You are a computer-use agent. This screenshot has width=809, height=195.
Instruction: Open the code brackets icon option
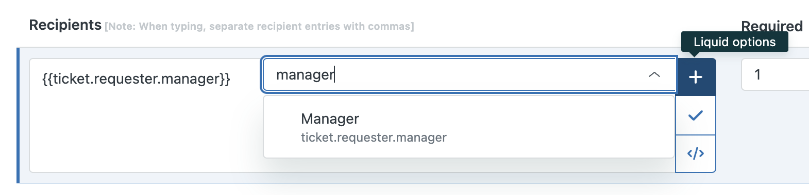click(696, 153)
